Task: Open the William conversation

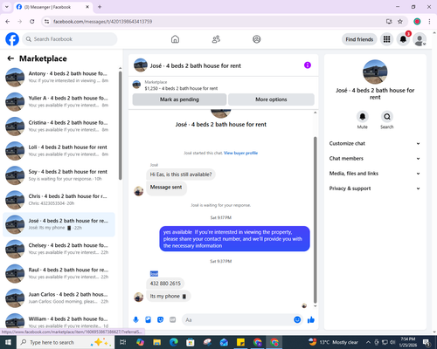Action: pyautogui.click(x=59, y=321)
